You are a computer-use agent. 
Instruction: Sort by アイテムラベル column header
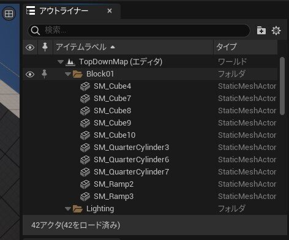(x=133, y=47)
